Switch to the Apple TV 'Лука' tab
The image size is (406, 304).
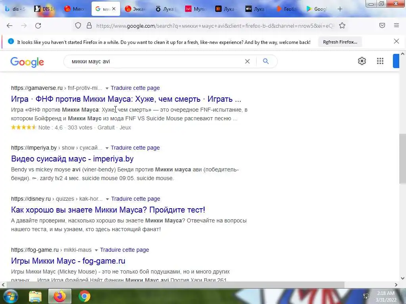point(255,9)
